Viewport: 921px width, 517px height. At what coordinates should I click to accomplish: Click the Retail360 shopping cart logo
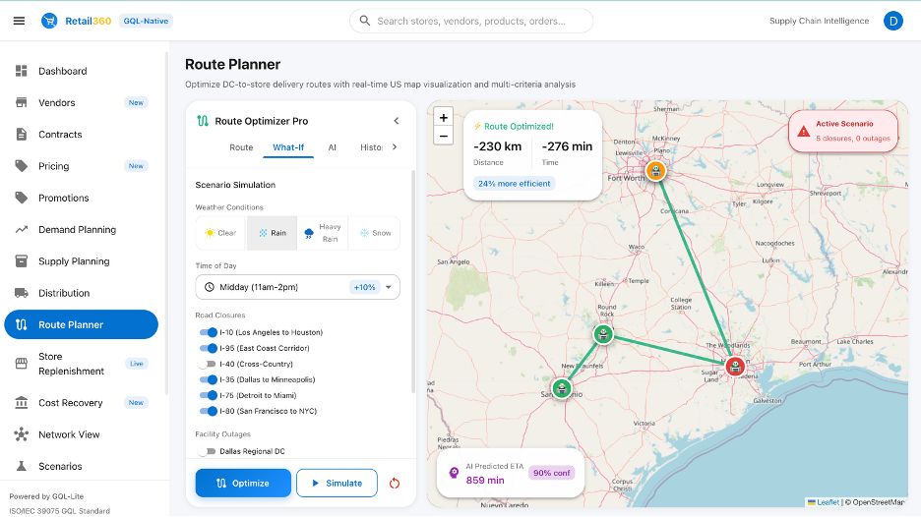(x=49, y=21)
